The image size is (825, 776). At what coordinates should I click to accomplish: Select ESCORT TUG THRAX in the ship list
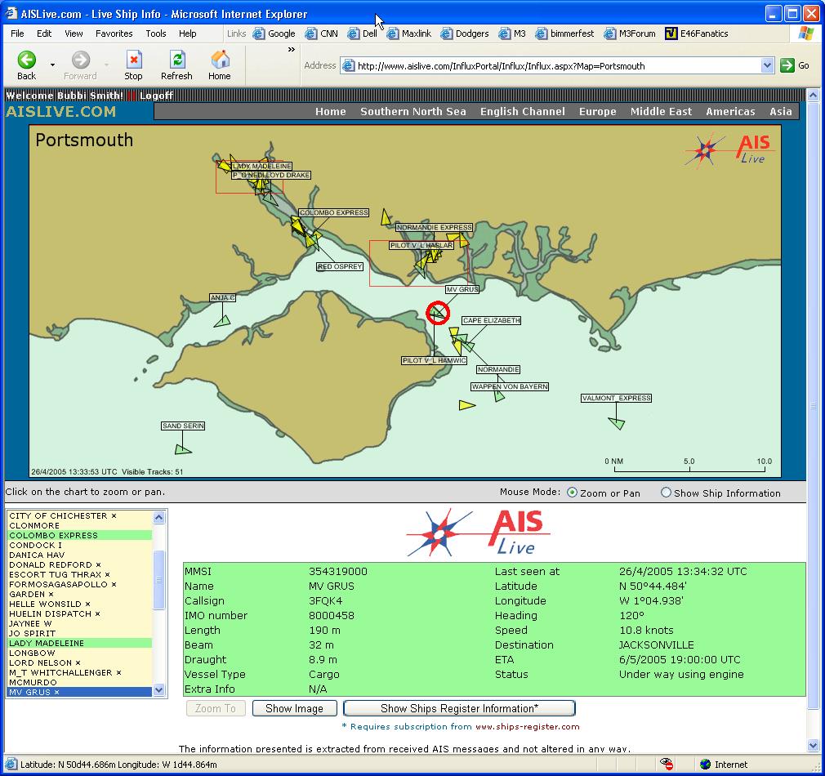(80, 574)
